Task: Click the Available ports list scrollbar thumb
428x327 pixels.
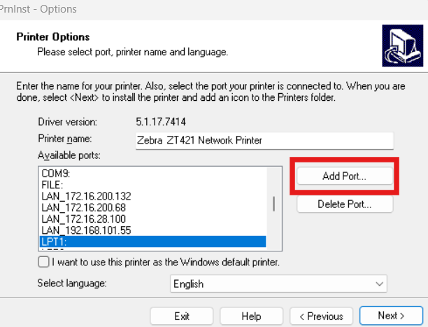Action: click(273, 204)
